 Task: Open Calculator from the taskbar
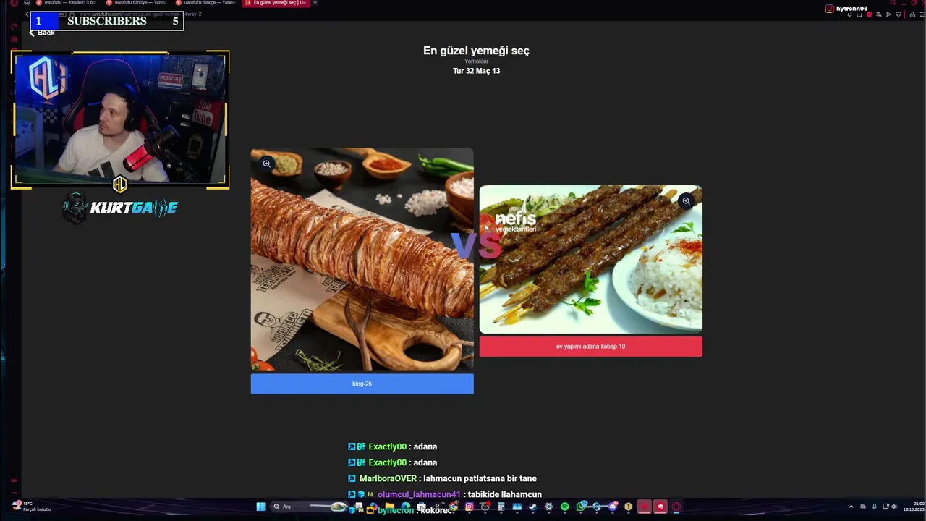501,507
